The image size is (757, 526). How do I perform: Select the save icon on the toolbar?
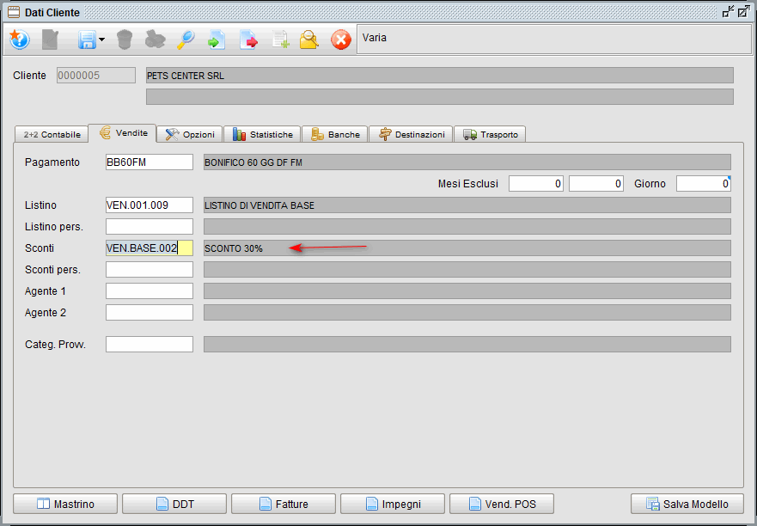point(88,40)
